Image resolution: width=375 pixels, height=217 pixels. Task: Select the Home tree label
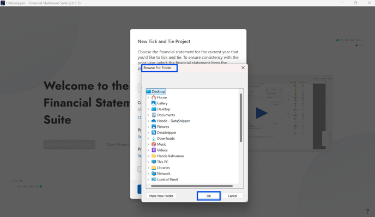(x=162, y=97)
